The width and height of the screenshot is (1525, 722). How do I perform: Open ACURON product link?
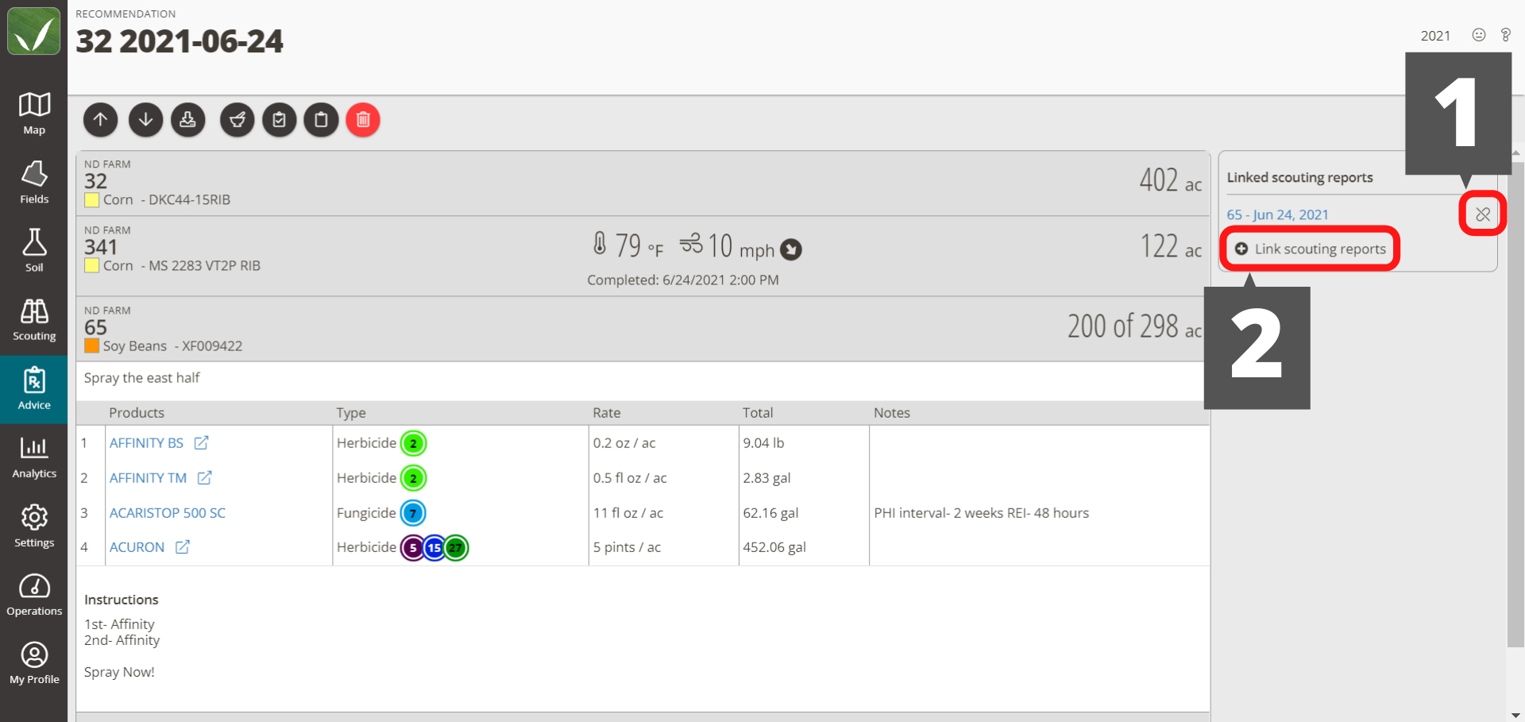[x=137, y=547]
